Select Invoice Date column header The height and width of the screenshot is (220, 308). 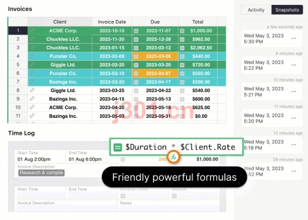pos(112,22)
